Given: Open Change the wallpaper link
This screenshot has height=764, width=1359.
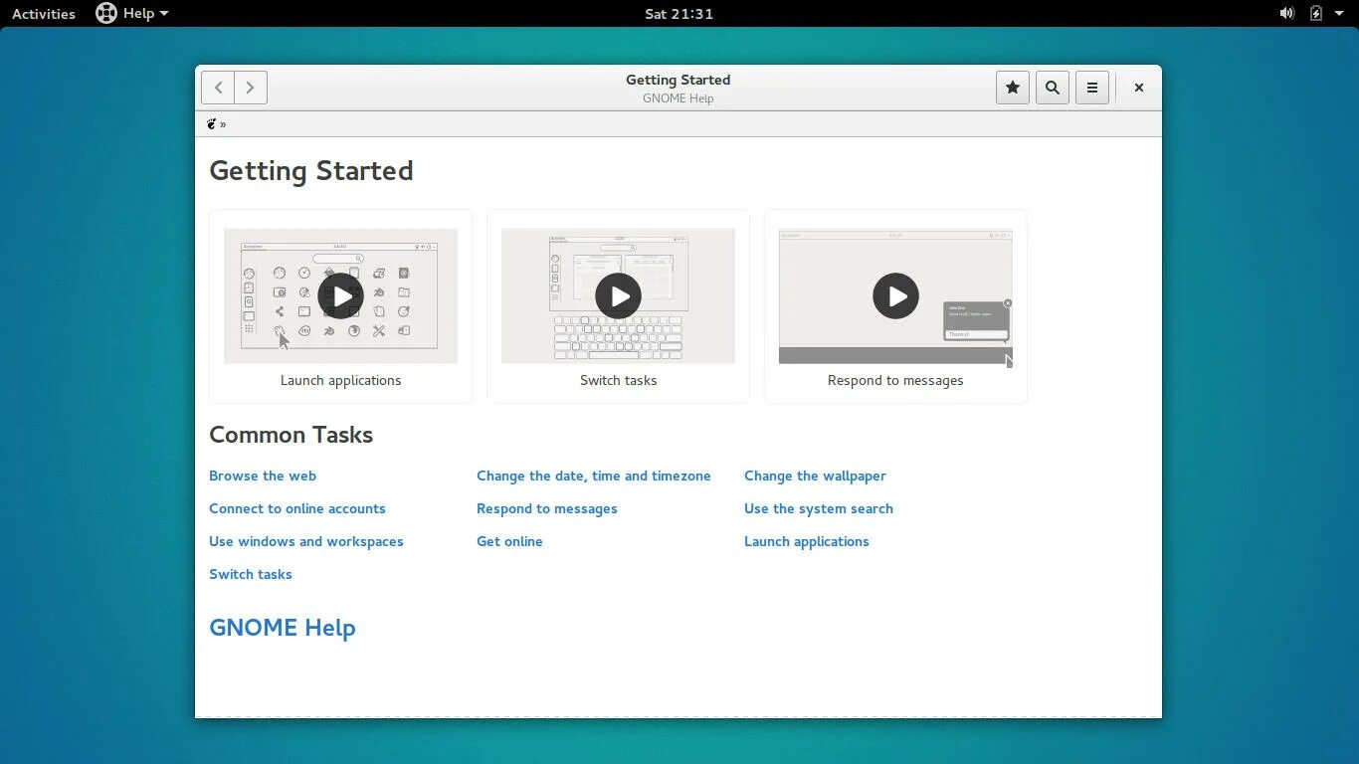Looking at the screenshot, I should (815, 476).
